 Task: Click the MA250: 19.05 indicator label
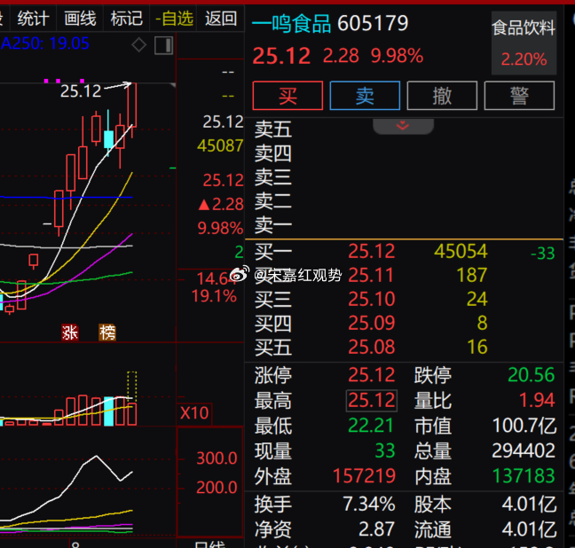point(44,43)
